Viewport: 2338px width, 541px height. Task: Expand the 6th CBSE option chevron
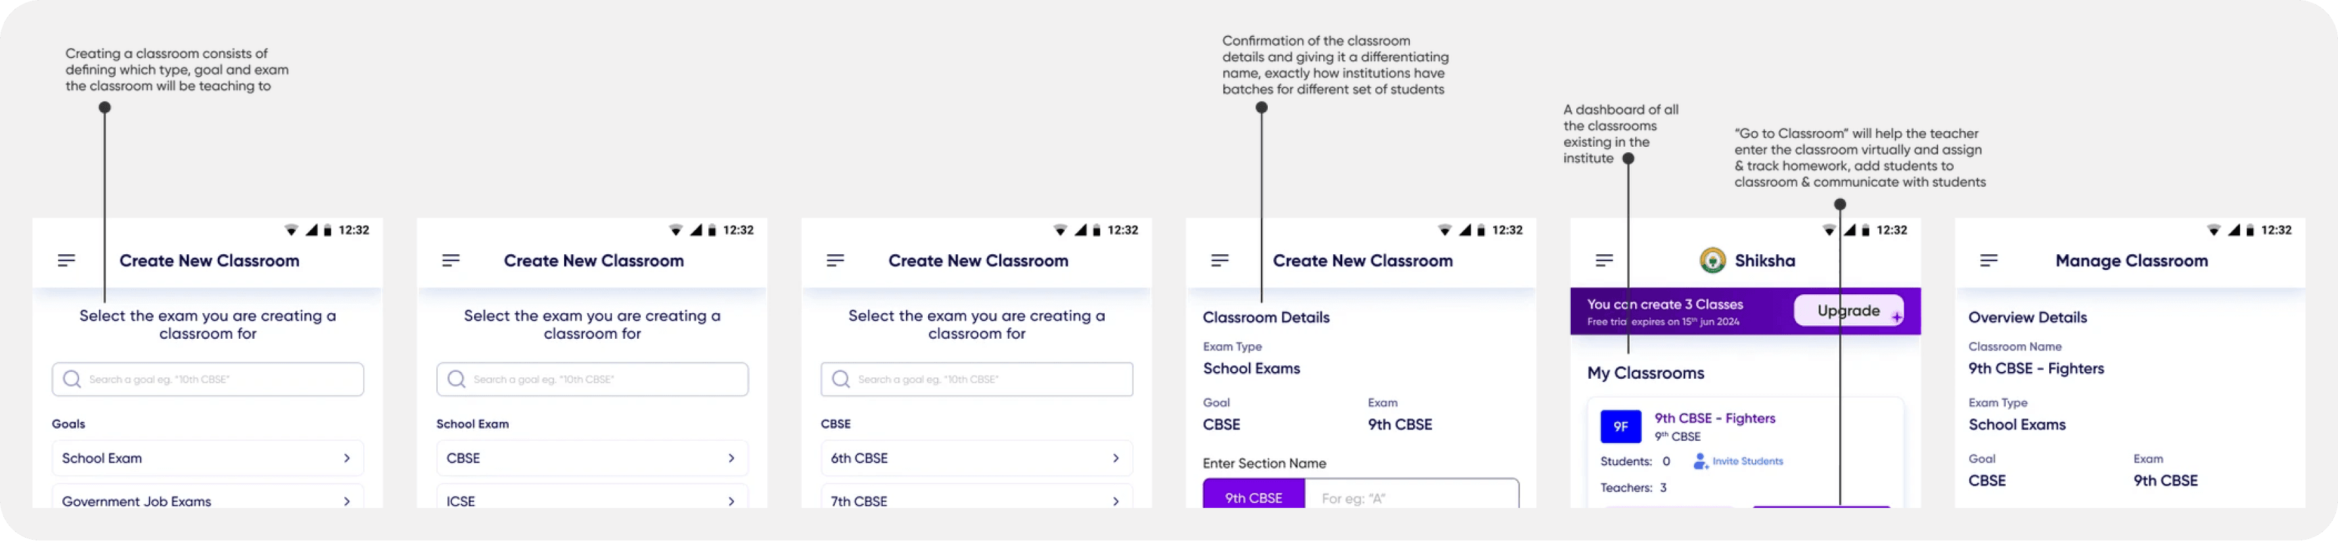point(1116,458)
